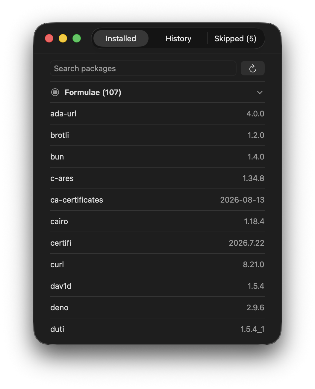Screen dimensions: 315x389
Task: Open the History tab
Action: 178,38
